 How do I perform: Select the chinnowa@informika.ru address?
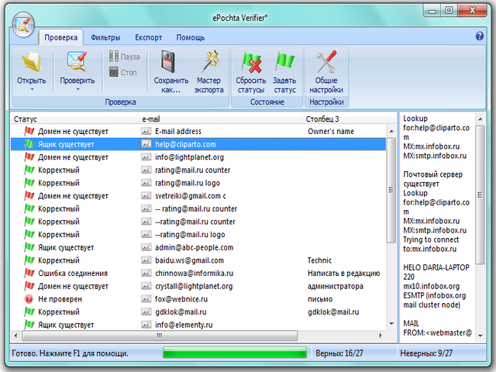click(194, 274)
